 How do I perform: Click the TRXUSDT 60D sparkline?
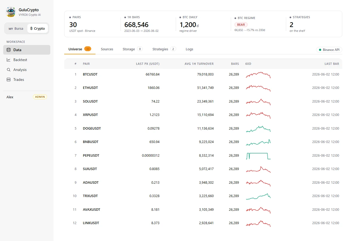pos(258,196)
